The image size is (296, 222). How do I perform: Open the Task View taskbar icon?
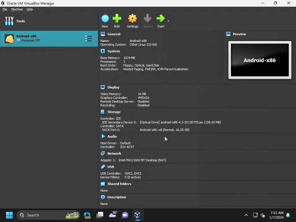(x=100, y=215)
